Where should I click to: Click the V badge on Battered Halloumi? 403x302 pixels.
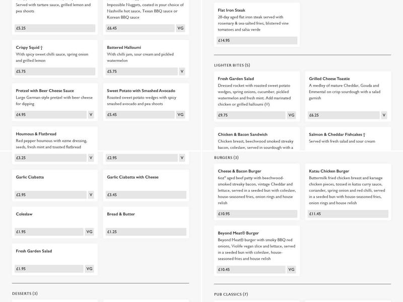pos(182,71)
